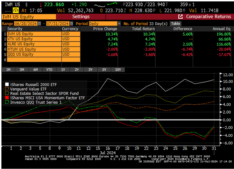This screenshot has height=169, width=234.
Task: Select the 1M range button
Action: pos(8,70)
